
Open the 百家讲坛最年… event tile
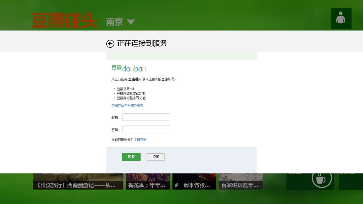[241, 181]
